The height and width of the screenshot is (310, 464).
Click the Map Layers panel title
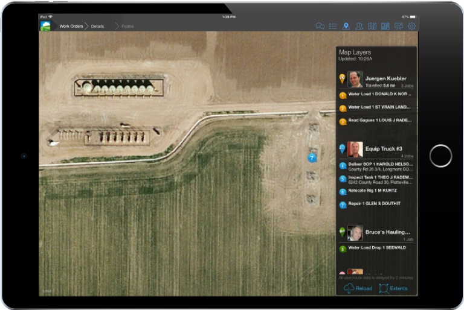pos(355,52)
